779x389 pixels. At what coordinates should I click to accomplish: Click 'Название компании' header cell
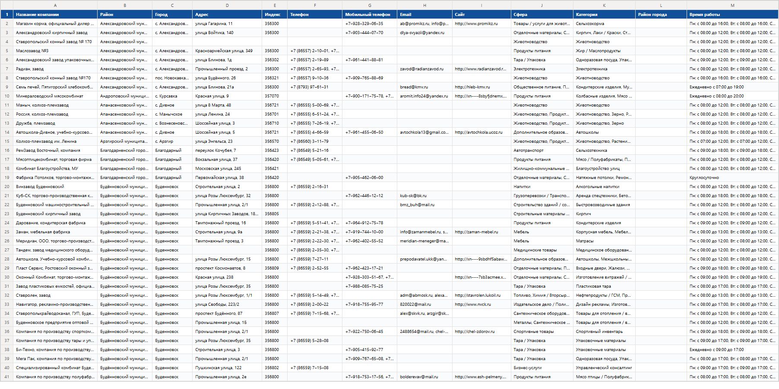[x=55, y=15]
